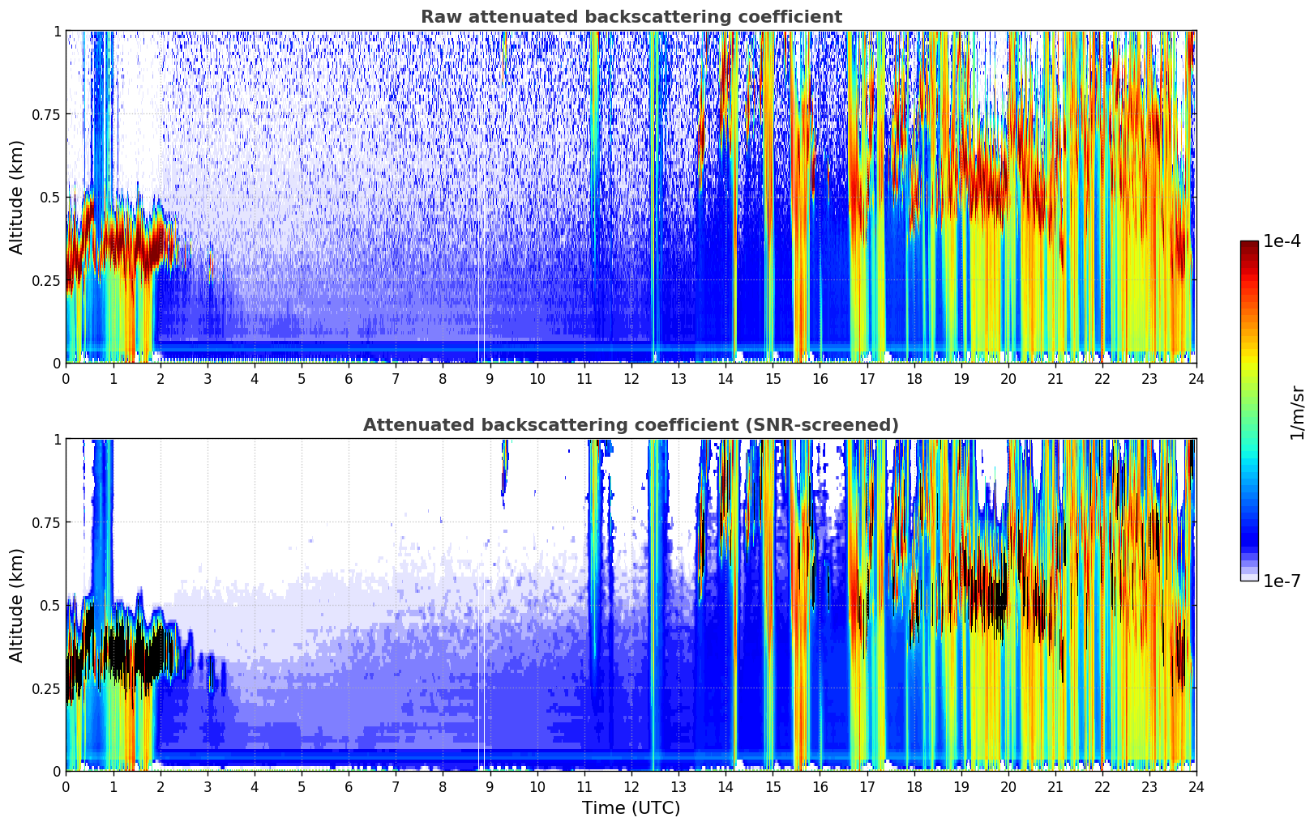The width and height of the screenshot is (1314, 826).
Task: Click hour 24 tick on bottom plot's time axis
Action: tap(1196, 786)
